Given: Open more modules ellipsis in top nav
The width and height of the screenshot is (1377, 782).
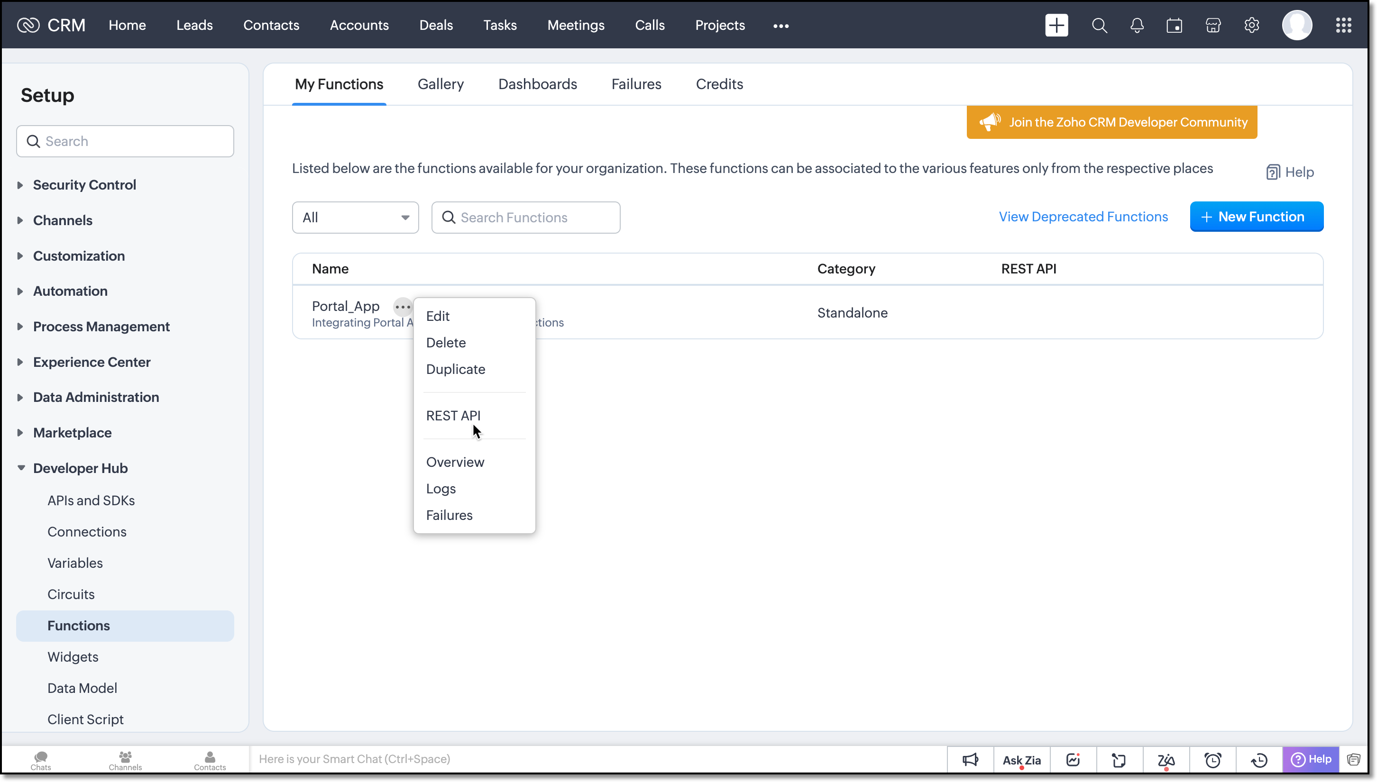Looking at the screenshot, I should click(780, 25).
